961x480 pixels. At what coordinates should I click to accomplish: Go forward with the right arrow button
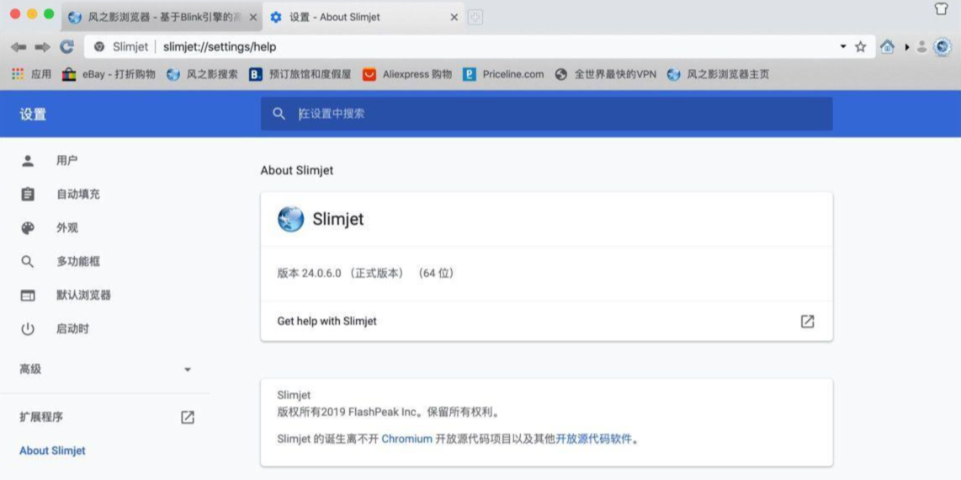tap(42, 47)
